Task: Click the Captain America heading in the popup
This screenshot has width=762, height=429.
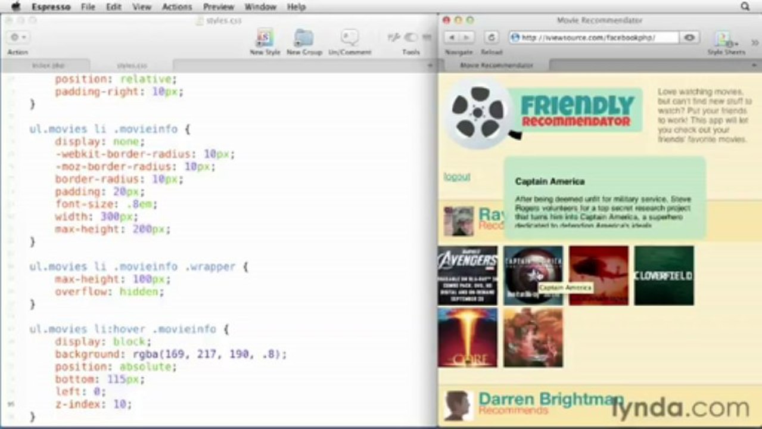Action: (550, 181)
